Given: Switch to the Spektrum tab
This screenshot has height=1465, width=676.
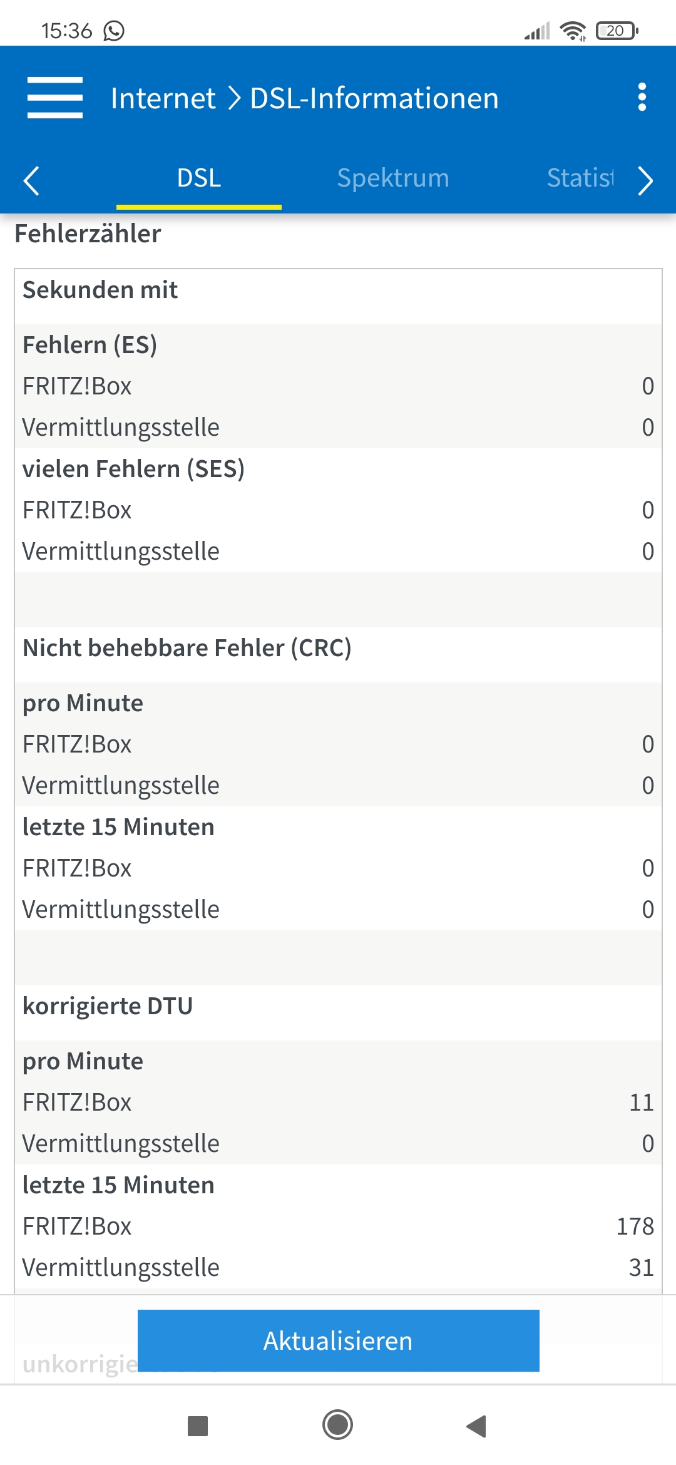Looking at the screenshot, I should 393,178.
